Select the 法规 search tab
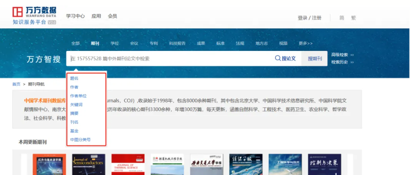Screen dimensions: 410x175 pyautogui.click(x=240, y=44)
